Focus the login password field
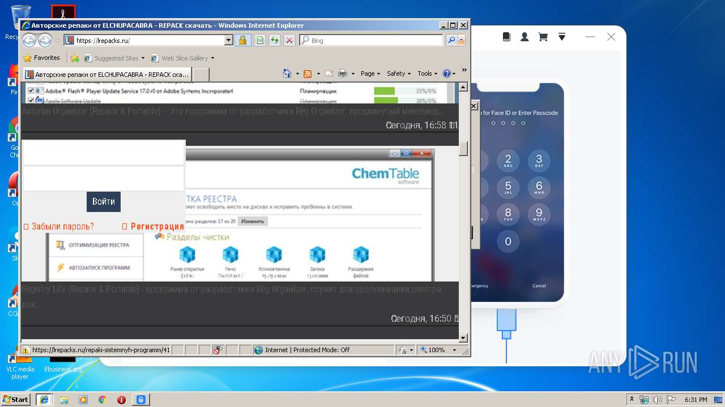 click(x=104, y=179)
